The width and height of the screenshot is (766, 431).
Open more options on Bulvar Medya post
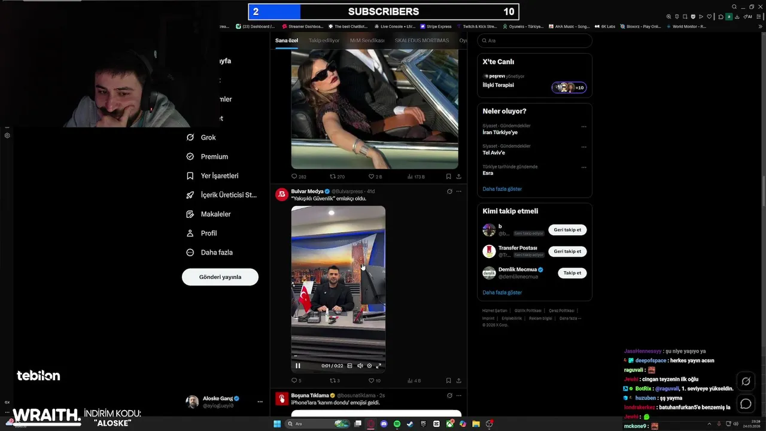coord(459,192)
